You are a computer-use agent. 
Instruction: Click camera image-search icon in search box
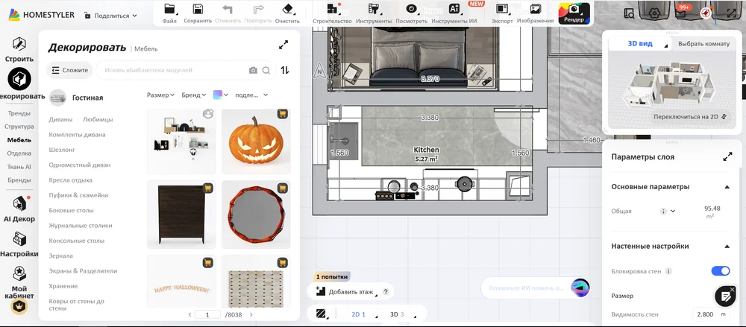click(x=253, y=70)
